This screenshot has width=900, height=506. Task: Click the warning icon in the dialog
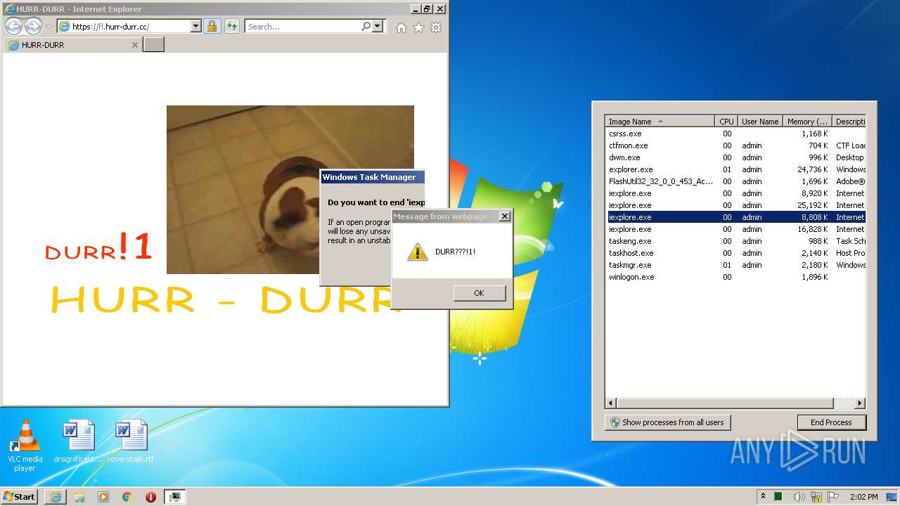tap(418, 252)
